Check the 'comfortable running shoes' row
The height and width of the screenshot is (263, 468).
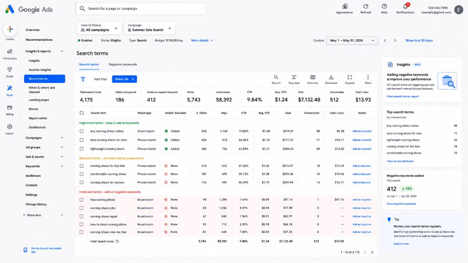81,174
